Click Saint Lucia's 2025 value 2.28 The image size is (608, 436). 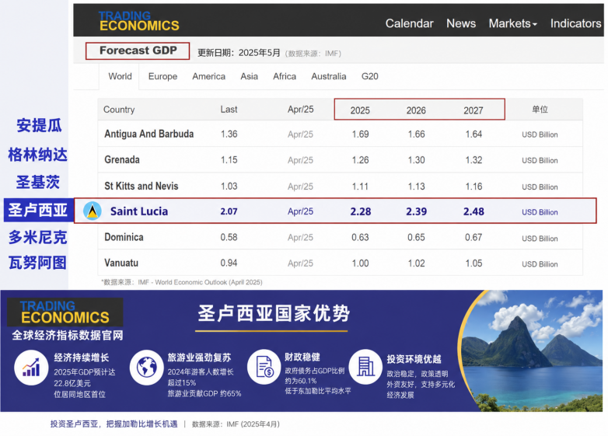(361, 211)
